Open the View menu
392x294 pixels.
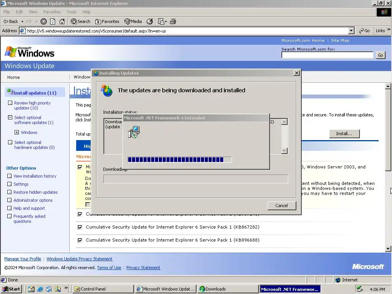pyautogui.click(x=33, y=12)
